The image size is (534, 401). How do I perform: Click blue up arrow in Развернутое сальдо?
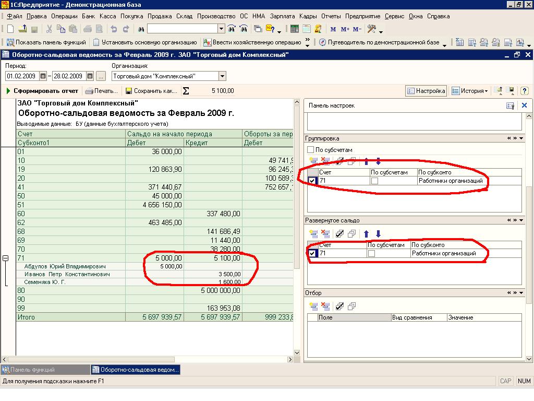[x=367, y=233]
